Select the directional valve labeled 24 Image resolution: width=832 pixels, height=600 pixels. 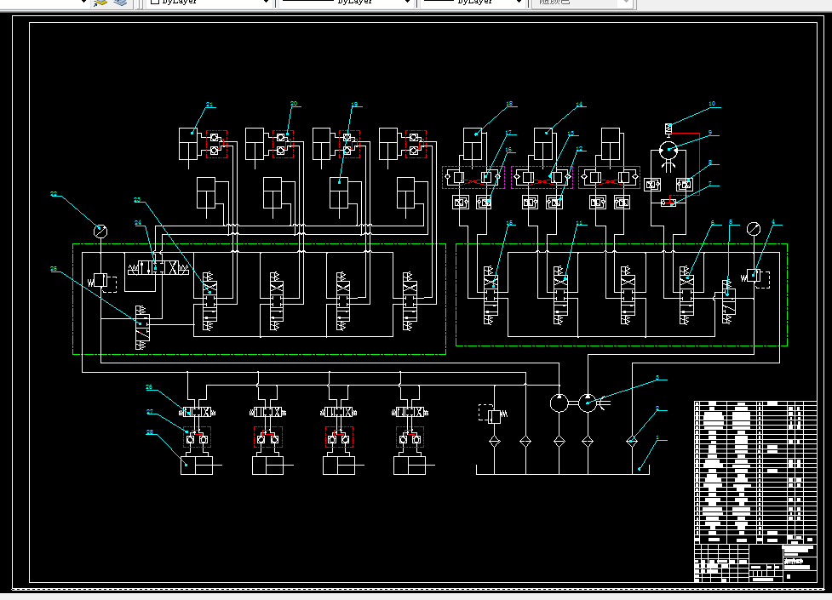point(158,267)
